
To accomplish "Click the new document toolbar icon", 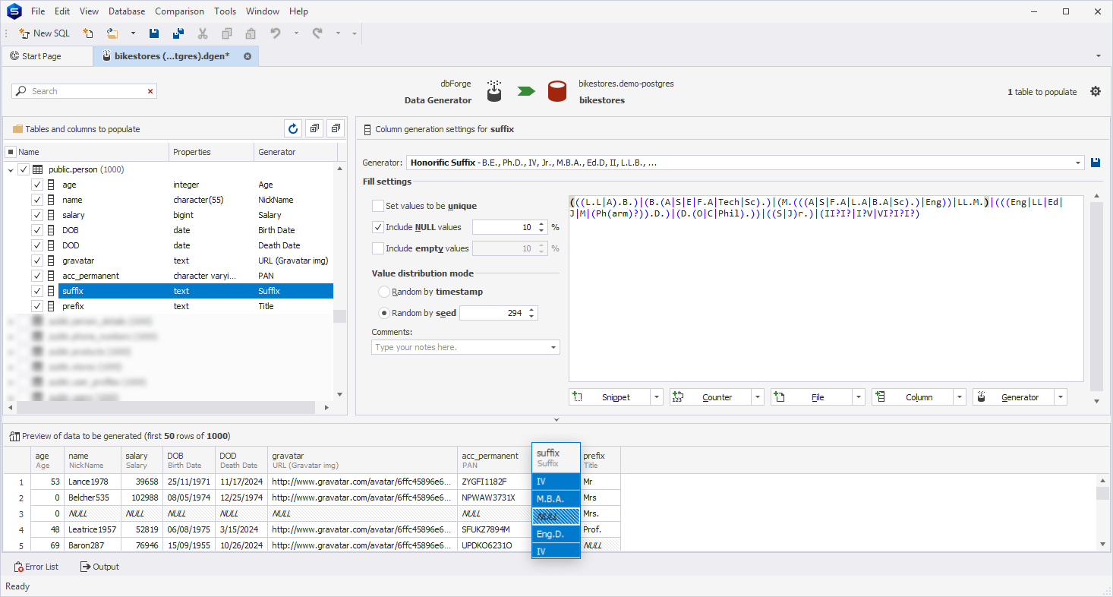I will [88, 33].
